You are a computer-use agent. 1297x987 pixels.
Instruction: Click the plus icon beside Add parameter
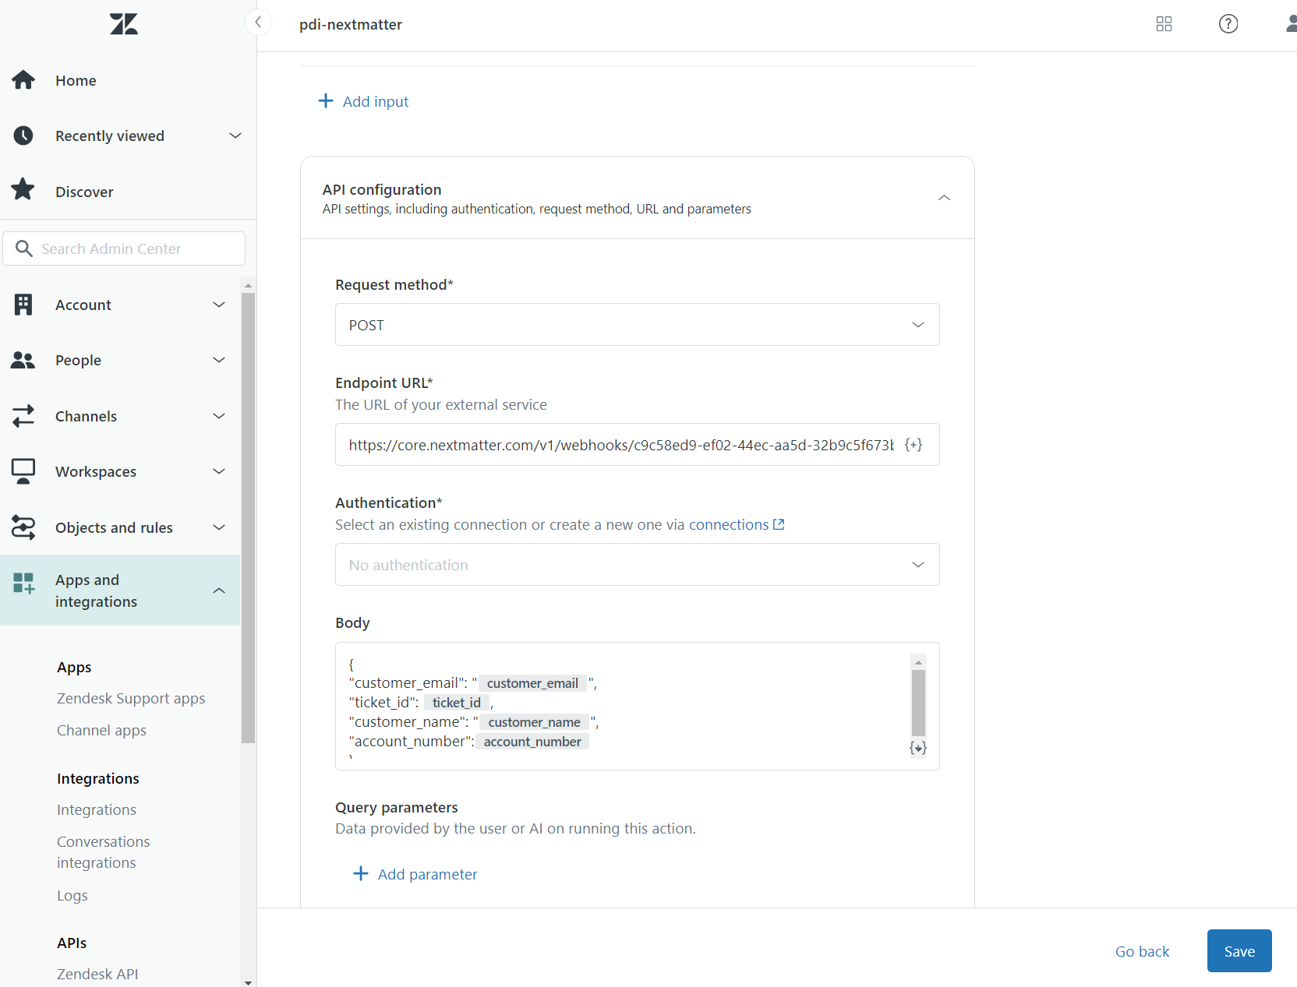pos(361,874)
